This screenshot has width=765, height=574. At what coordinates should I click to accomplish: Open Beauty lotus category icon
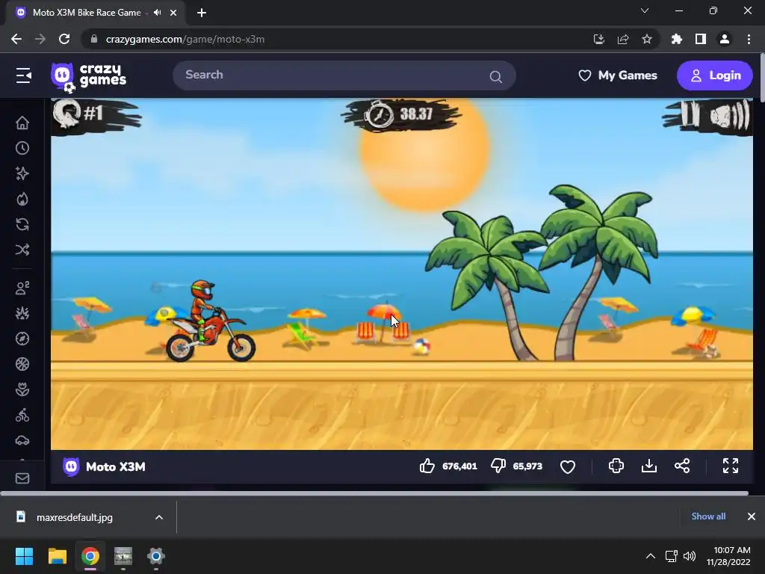pyautogui.click(x=22, y=389)
